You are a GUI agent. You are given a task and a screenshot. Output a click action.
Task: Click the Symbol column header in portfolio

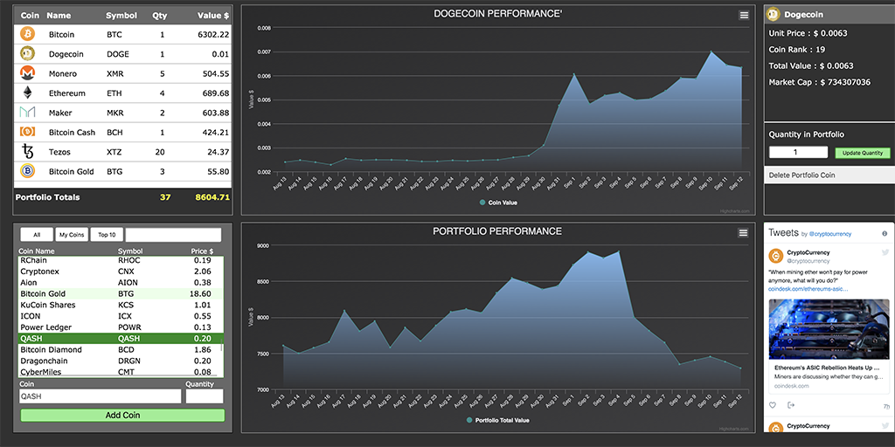pos(121,16)
